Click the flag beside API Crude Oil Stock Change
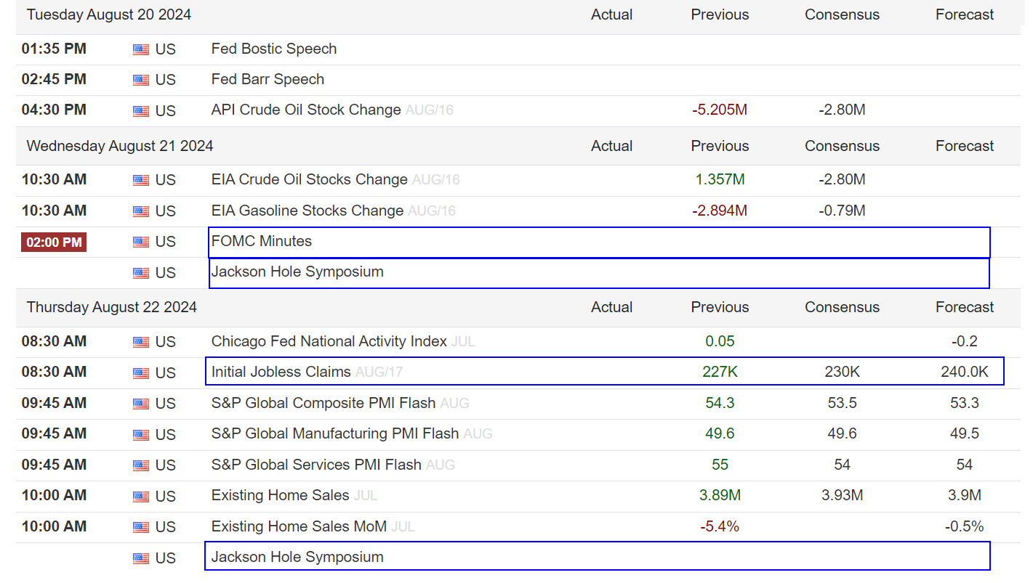Screen dimensions: 1033x583 pos(141,111)
